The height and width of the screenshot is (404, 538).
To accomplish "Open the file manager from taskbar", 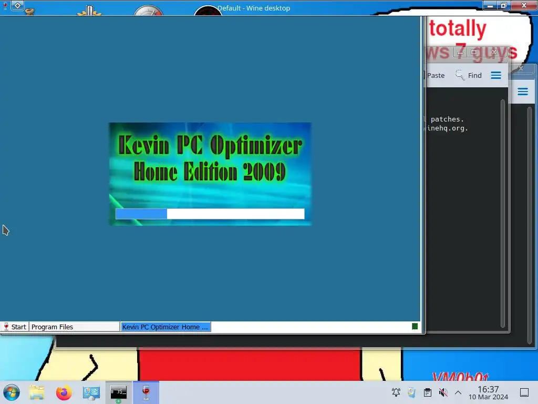I will click(x=37, y=392).
